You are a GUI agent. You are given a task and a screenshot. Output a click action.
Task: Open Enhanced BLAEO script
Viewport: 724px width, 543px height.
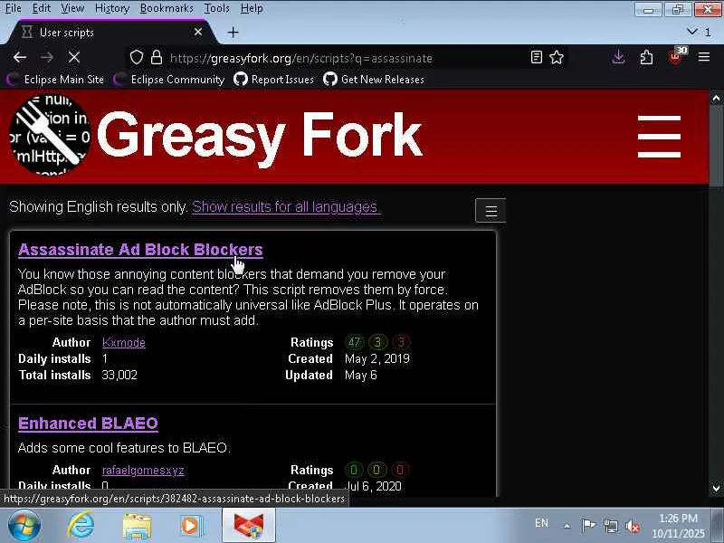coord(88,424)
